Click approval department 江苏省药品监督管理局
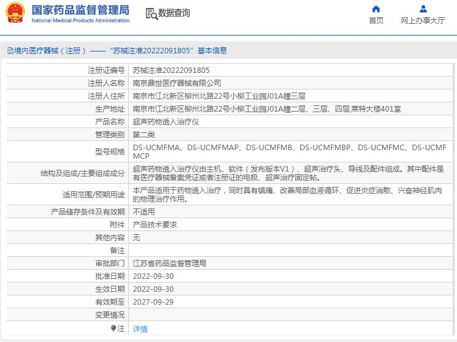Image resolution: width=457 pixels, height=342 pixels. tap(169, 264)
